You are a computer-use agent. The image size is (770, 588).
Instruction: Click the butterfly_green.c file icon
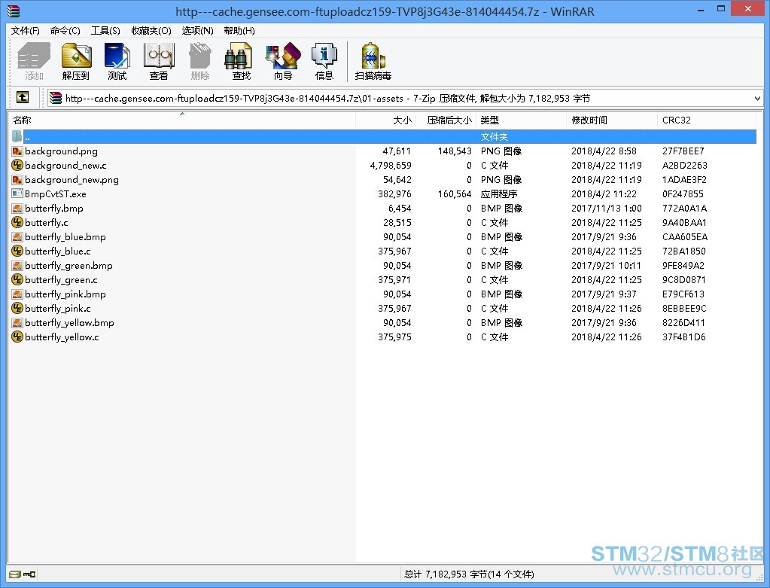17,279
